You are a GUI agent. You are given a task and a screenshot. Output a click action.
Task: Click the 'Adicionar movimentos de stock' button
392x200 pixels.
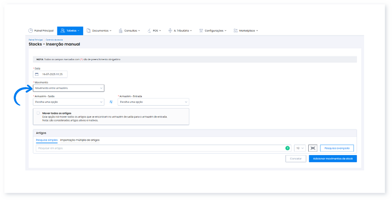pos(333,159)
